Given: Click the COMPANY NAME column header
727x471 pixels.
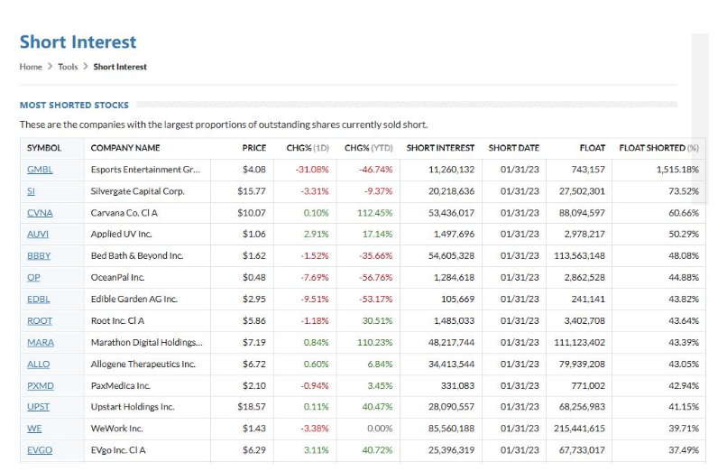Looking at the screenshot, I should (x=125, y=148).
